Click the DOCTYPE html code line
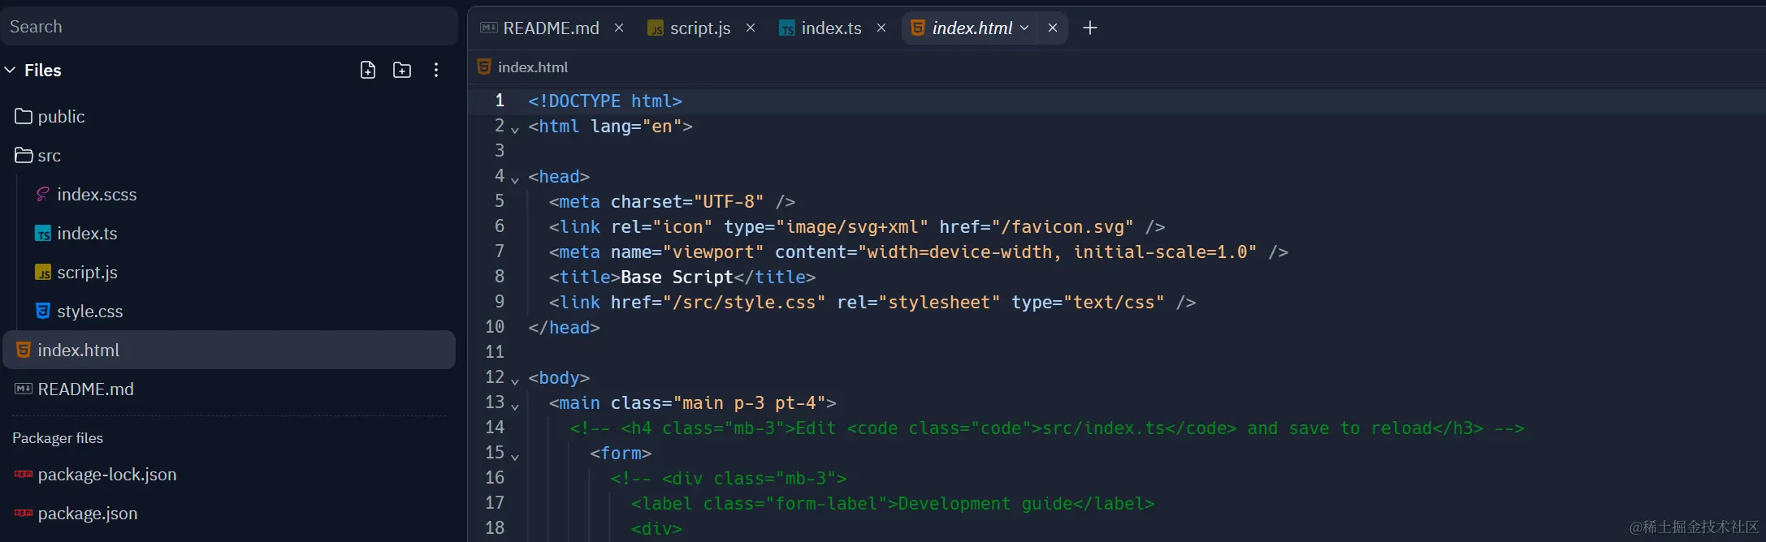This screenshot has height=542, width=1766. point(605,101)
